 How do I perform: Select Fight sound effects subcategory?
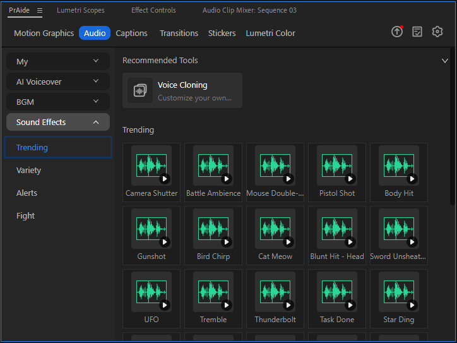click(26, 215)
